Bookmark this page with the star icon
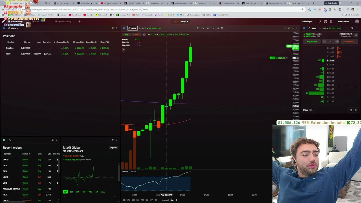Viewport: 361px width, 203px height. tap(302, 9)
